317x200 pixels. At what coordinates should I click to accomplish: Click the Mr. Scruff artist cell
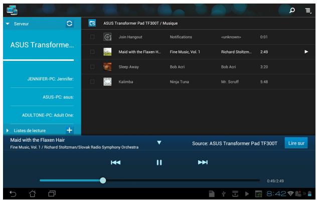pos(230,82)
